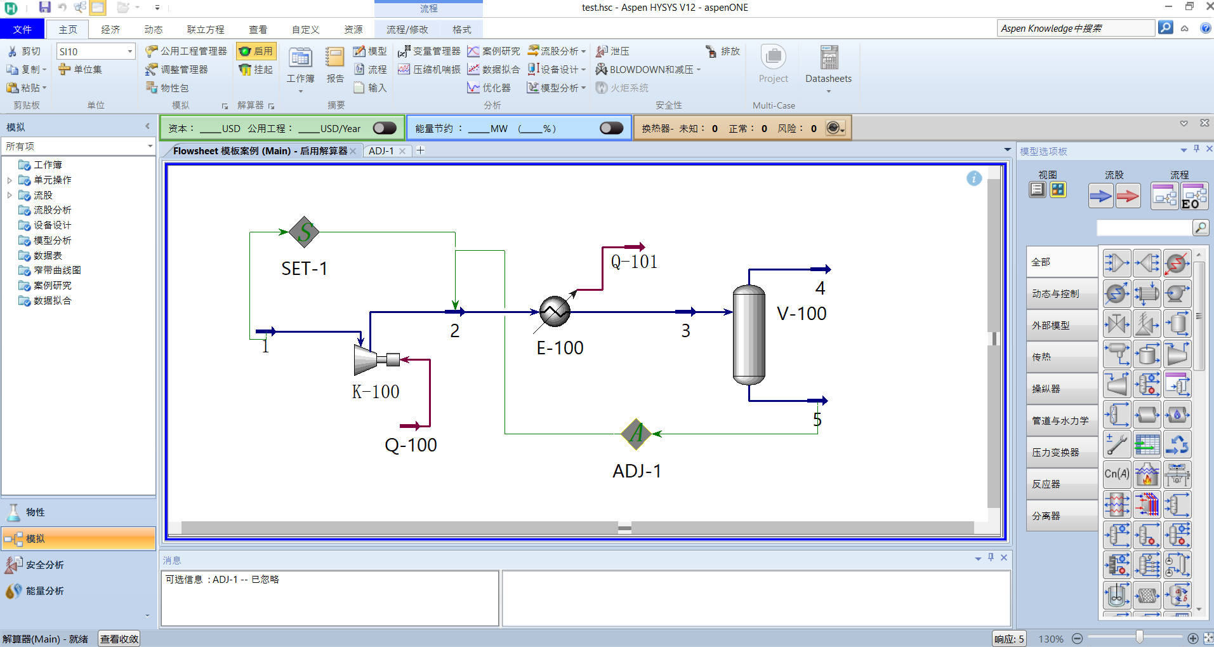The image size is (1214, 647).
Task: Click the zoom out minus button
Action: tap(1077, 639)
